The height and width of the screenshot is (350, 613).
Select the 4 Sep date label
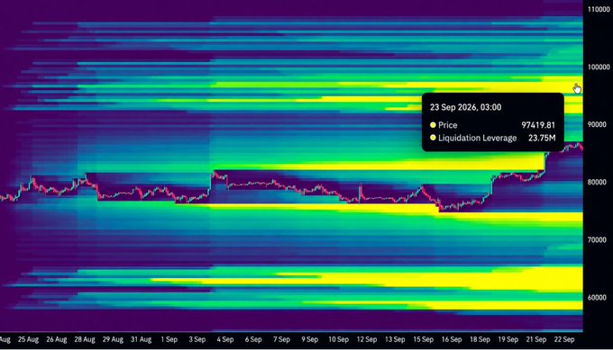(x=225, y=339)
